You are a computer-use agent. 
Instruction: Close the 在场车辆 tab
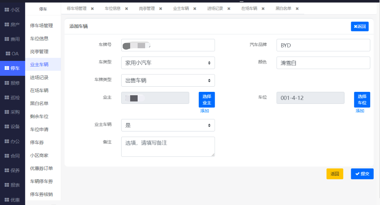(263, 9)
